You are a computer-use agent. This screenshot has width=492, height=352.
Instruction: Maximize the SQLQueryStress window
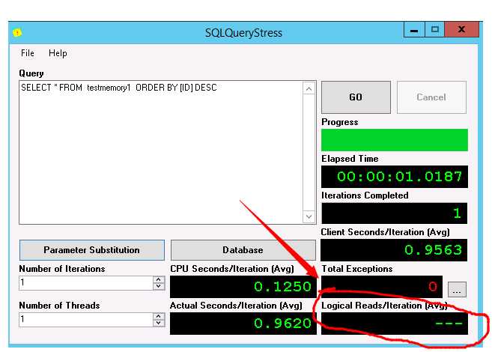pos(435,29)
